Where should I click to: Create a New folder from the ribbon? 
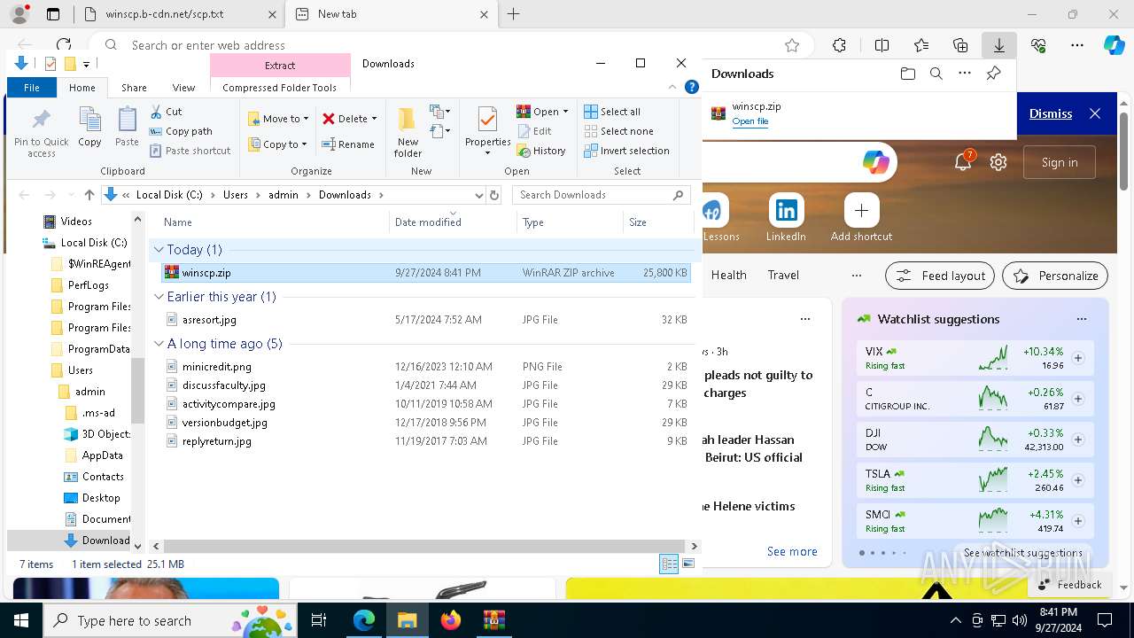(x=408, y=131)
